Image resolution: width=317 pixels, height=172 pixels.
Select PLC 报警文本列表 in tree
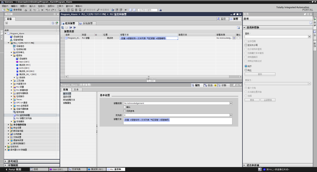[x=24, y=118]
